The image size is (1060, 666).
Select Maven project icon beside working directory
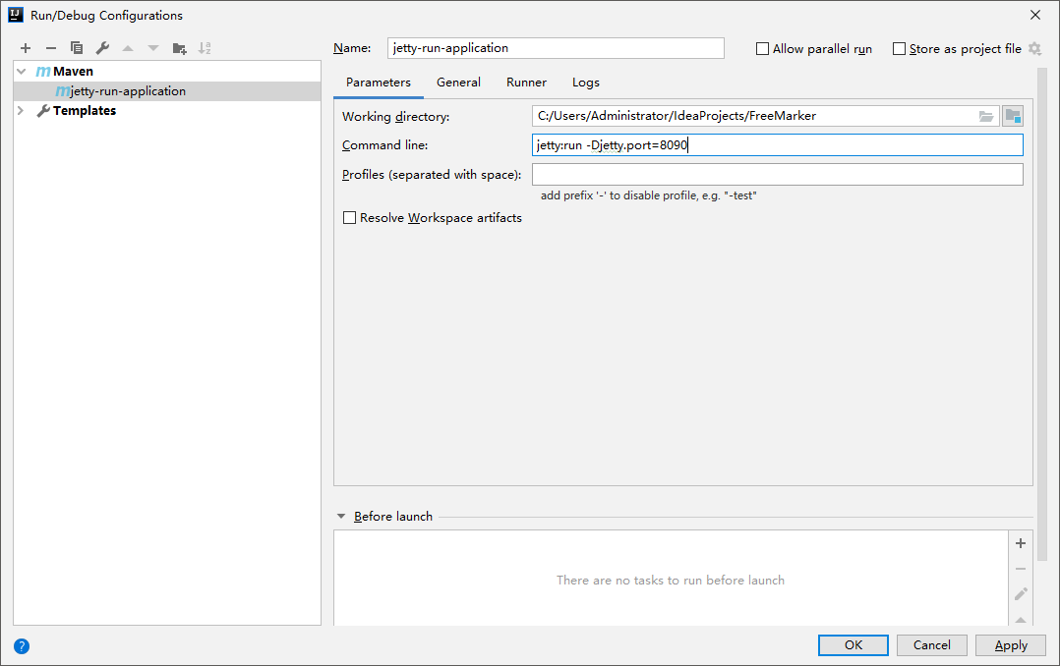click(x=1013, y=116)
